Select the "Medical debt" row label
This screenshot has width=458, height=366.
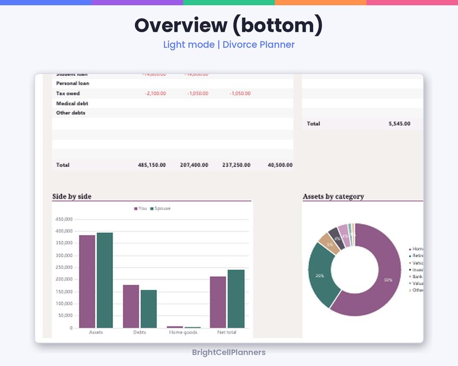(72, 103)
